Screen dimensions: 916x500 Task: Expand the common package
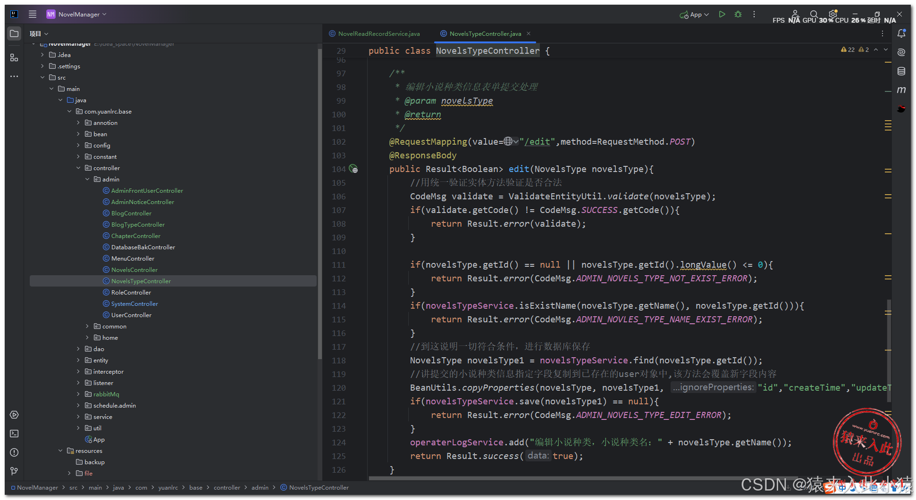[x=87, y=326]
